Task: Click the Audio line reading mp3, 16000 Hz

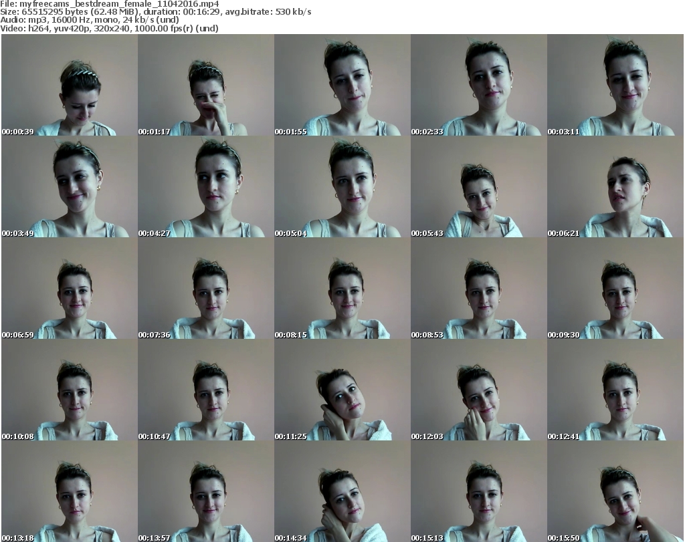Action: 90,20
